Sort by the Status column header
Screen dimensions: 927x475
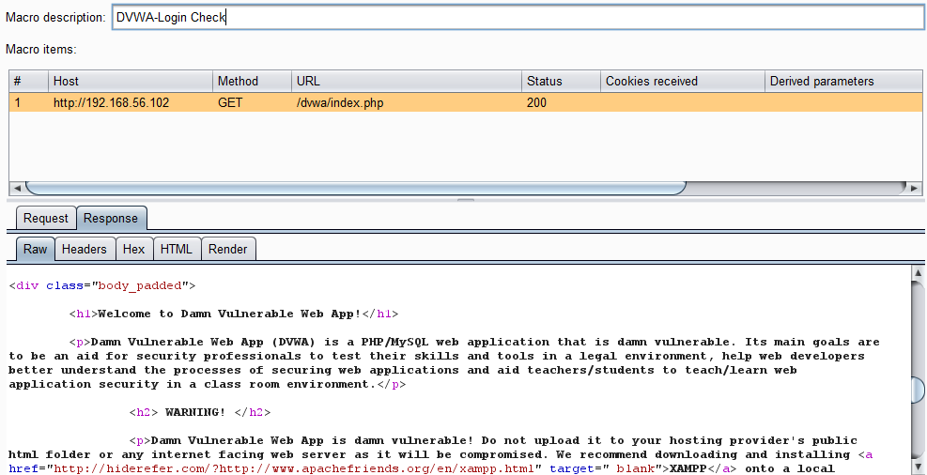561,82
